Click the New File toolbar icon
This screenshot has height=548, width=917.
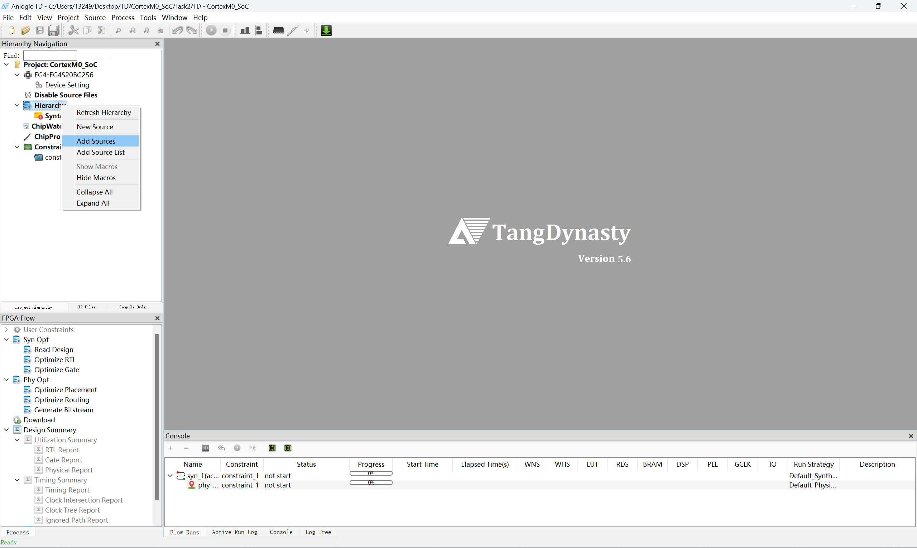coord(11,30)
